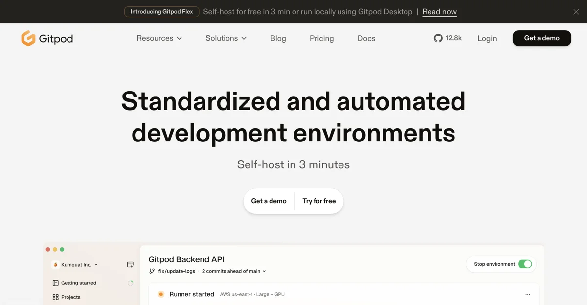Go to the Blog page
Screen dimensions: 587x305
tap(278, 38)
